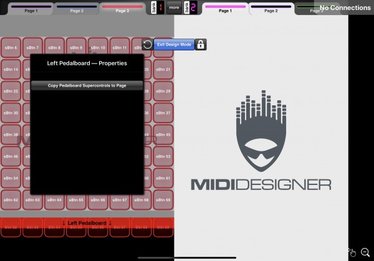Switch to bank 2 Page 2 tab
The width and height of the screenshot is (374, 261).
[x=271, y=9]
